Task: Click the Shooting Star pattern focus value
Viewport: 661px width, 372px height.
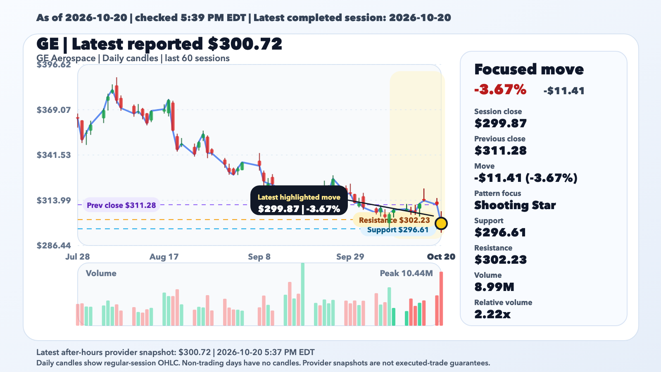Action: tap(515, 205)
